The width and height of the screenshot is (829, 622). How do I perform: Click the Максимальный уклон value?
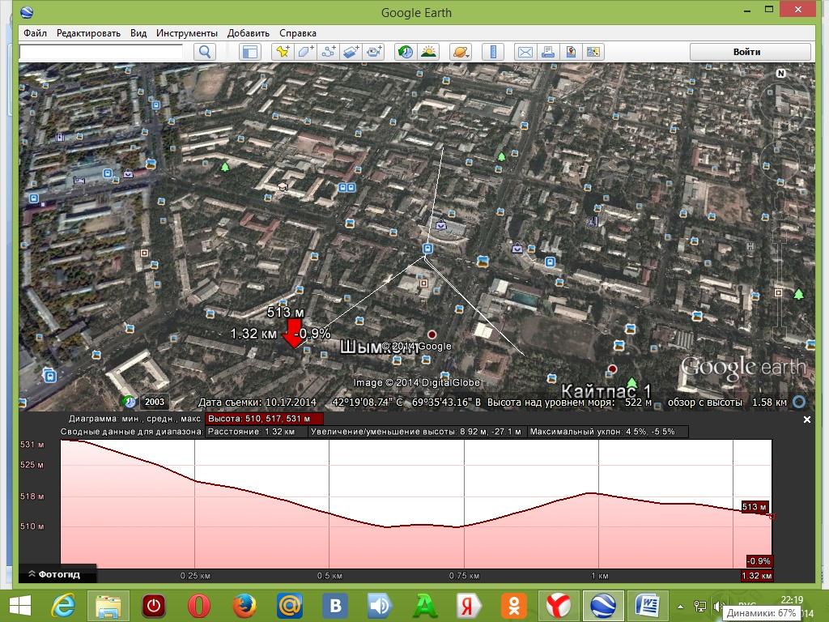coord(607,432)
